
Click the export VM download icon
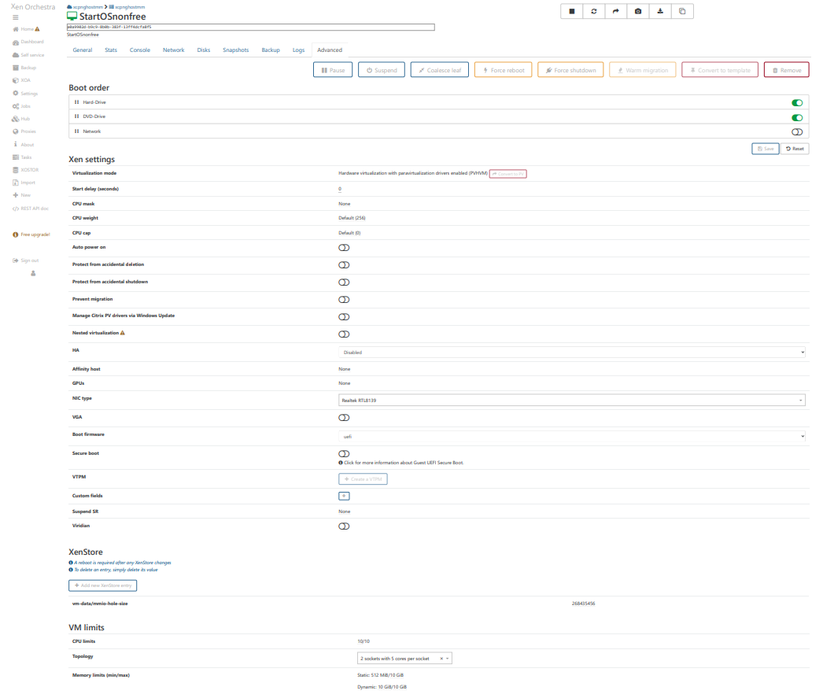[x=660, y=12]
